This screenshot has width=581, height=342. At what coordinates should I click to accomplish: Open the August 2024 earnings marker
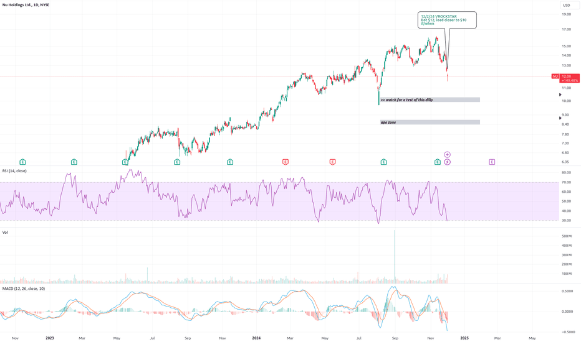pyautogui.click(x=384, y=162)
